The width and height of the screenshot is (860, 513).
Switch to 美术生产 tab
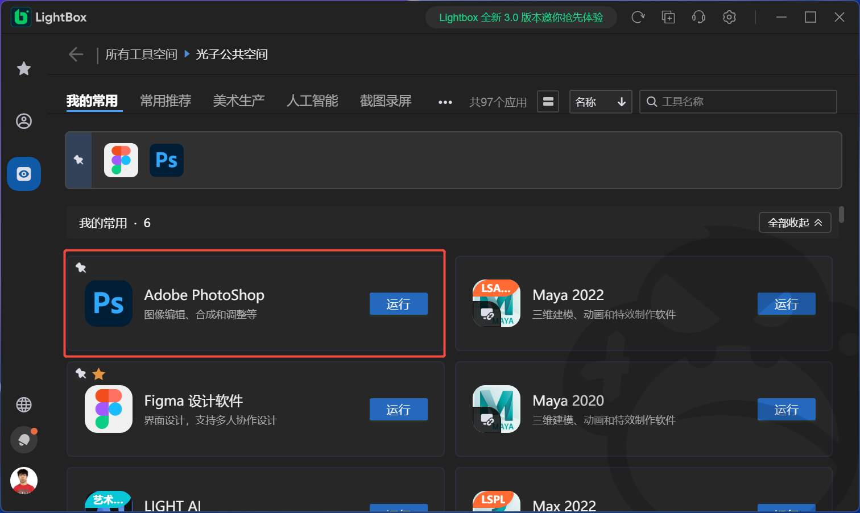point(239,101)
